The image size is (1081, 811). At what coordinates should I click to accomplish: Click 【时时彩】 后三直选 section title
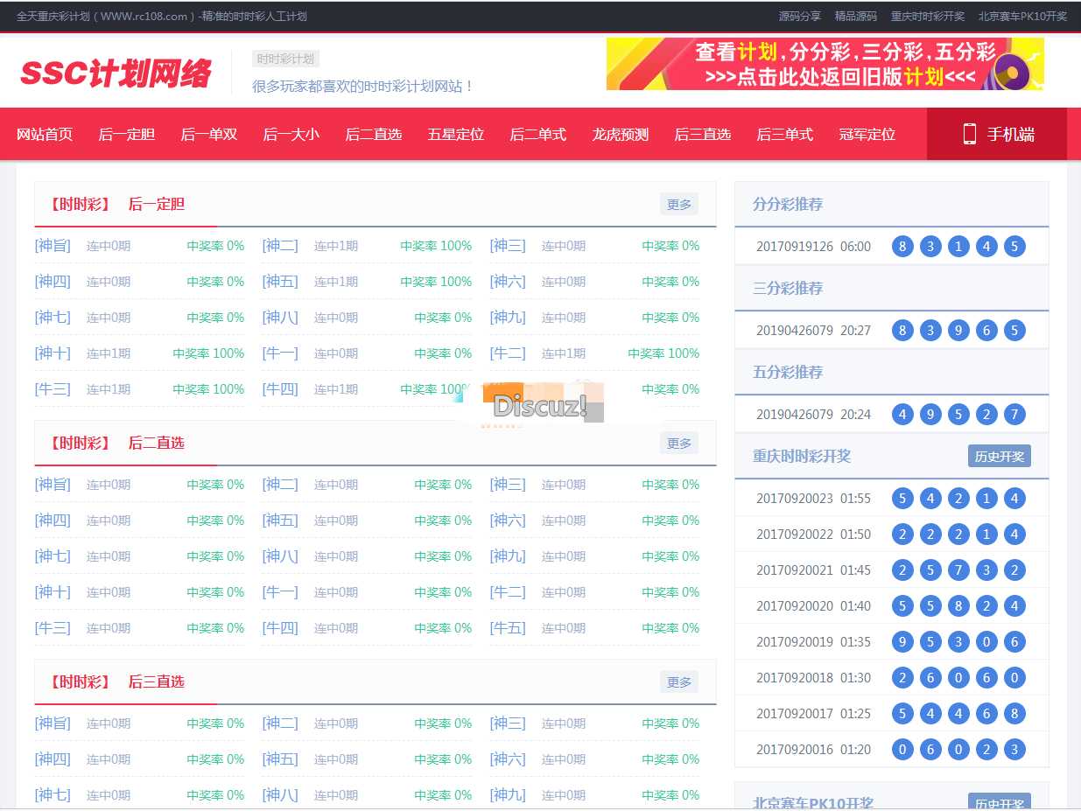(116, 682)
